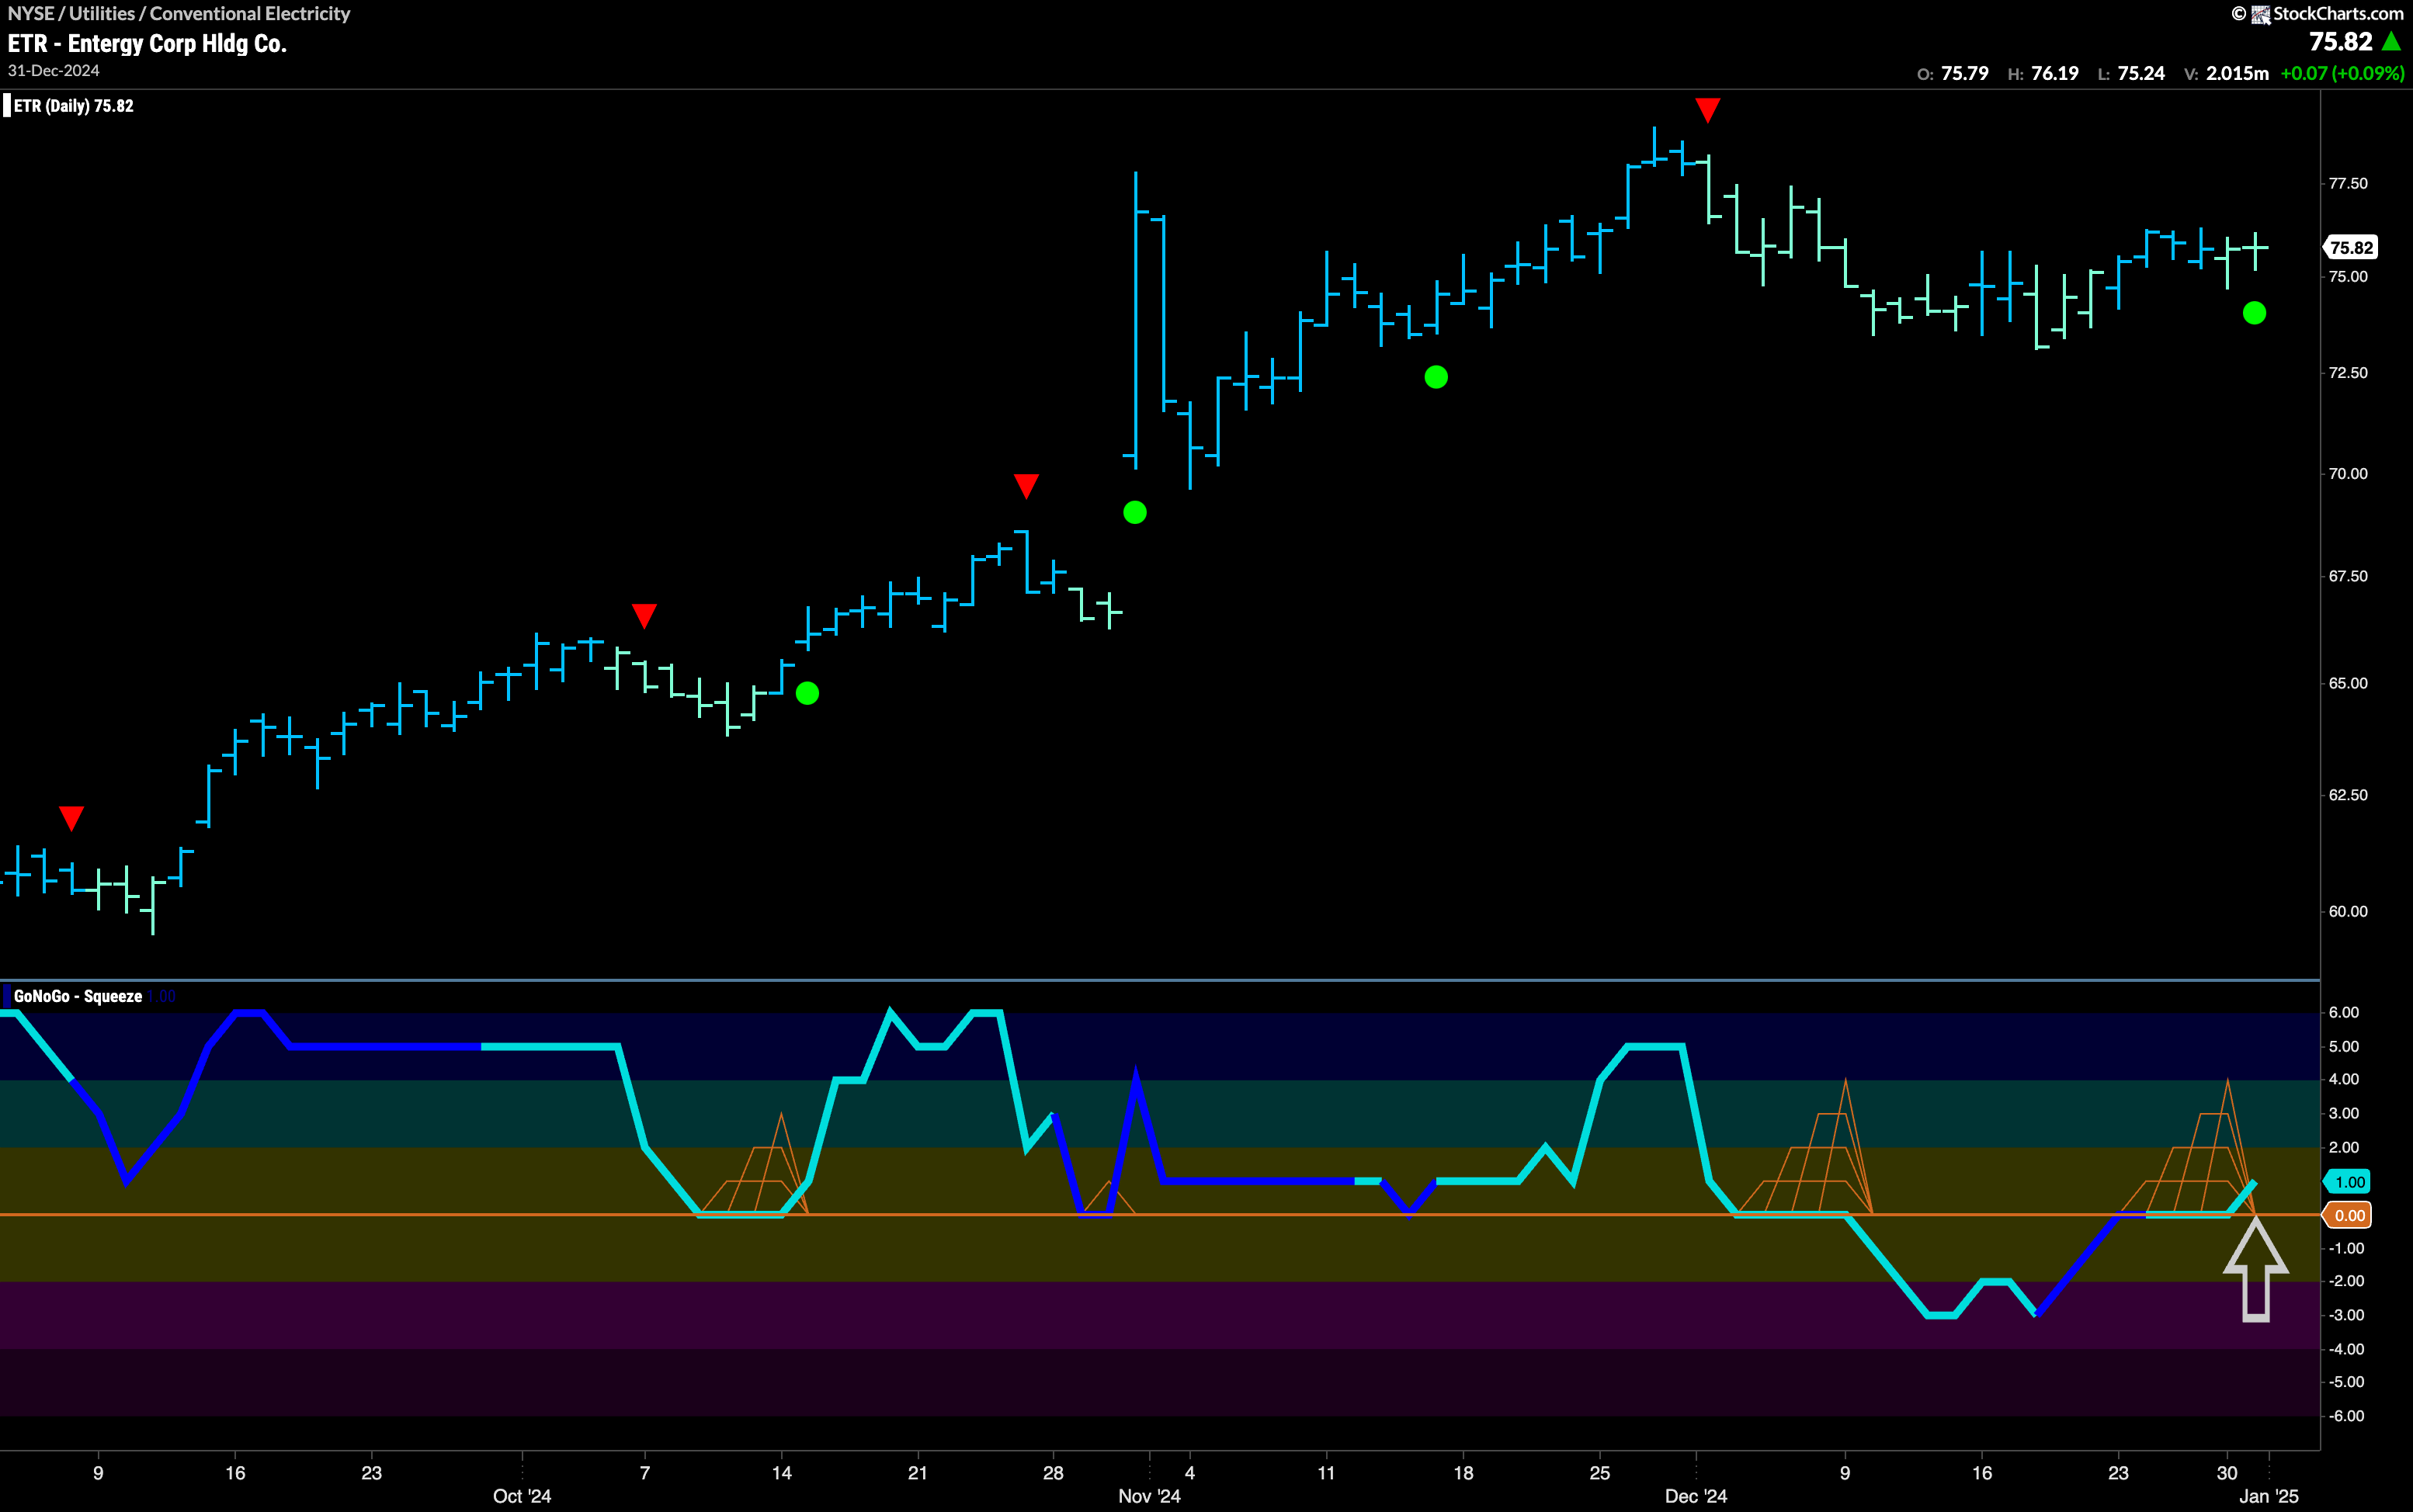This screenshot has height=1512, width=2413.
Task: Click the ETR (Daily) 75.82 legend label
Action: tap(73, 106)
